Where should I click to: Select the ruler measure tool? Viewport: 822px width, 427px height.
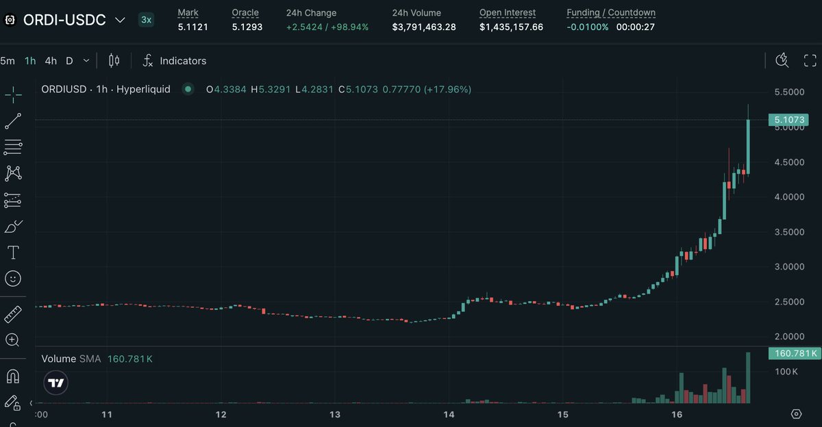click(x=13, y=314)
